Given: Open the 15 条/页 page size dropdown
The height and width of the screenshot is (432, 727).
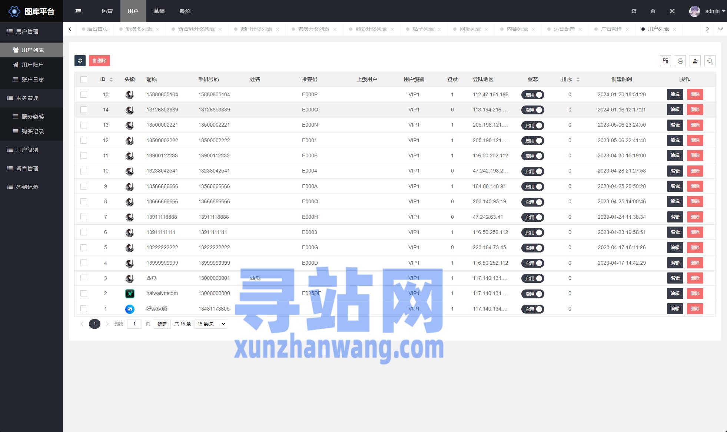Looking at the screenshot, I should click(x=211, y=324).
